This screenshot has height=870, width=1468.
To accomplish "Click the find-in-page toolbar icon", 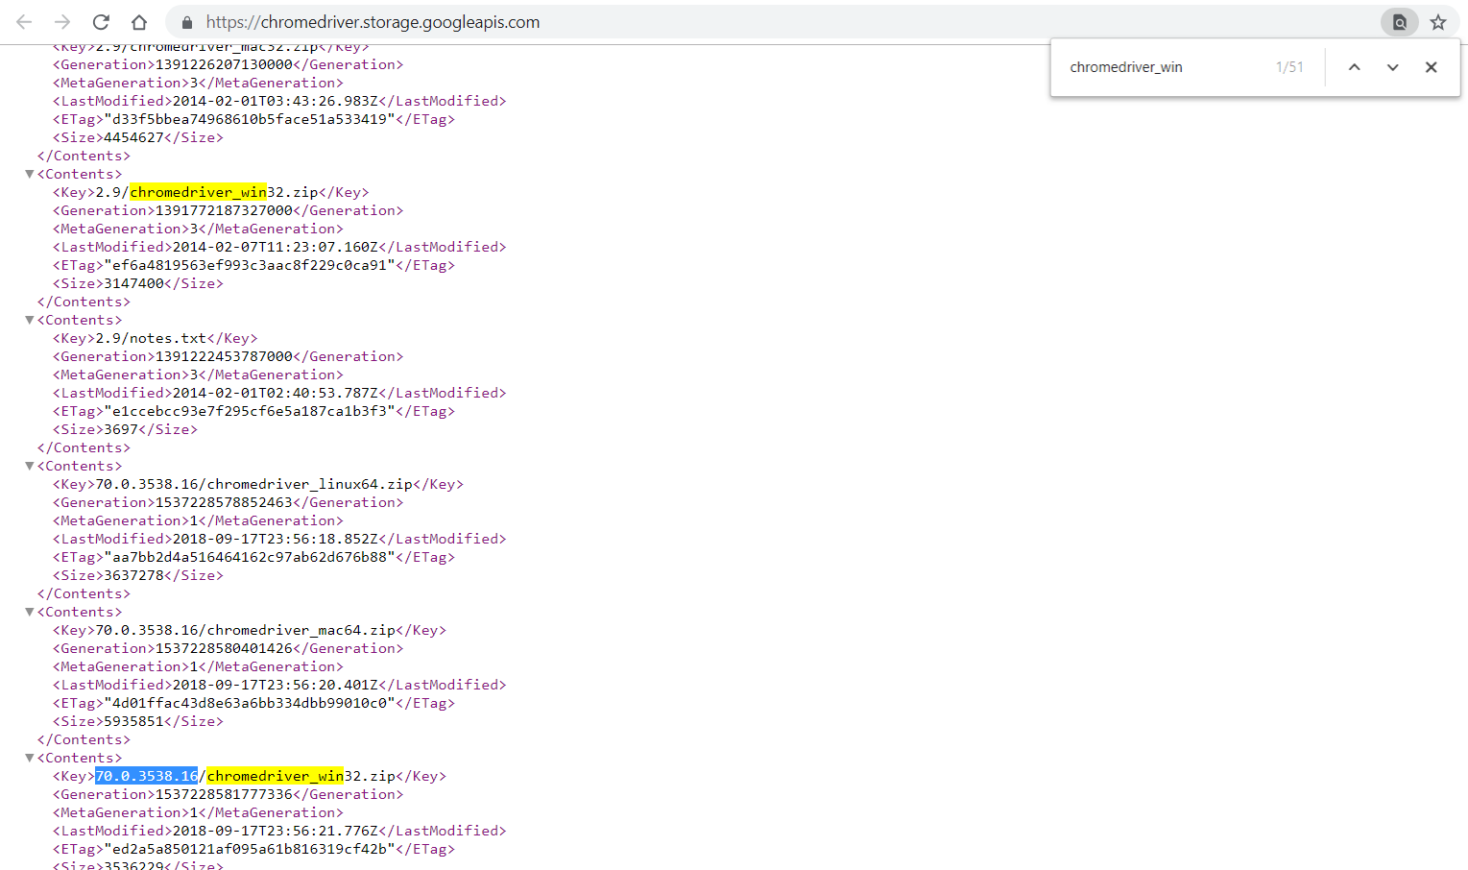I will click(1400, 21).
